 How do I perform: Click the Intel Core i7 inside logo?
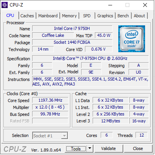(x=132, y=39)
